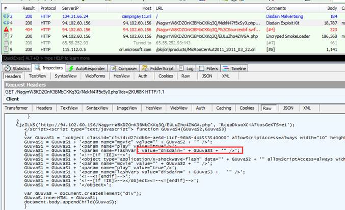345x210 pixels.
Task: Sort sessions by ServerIP column
Action: (x=70, y=8)
